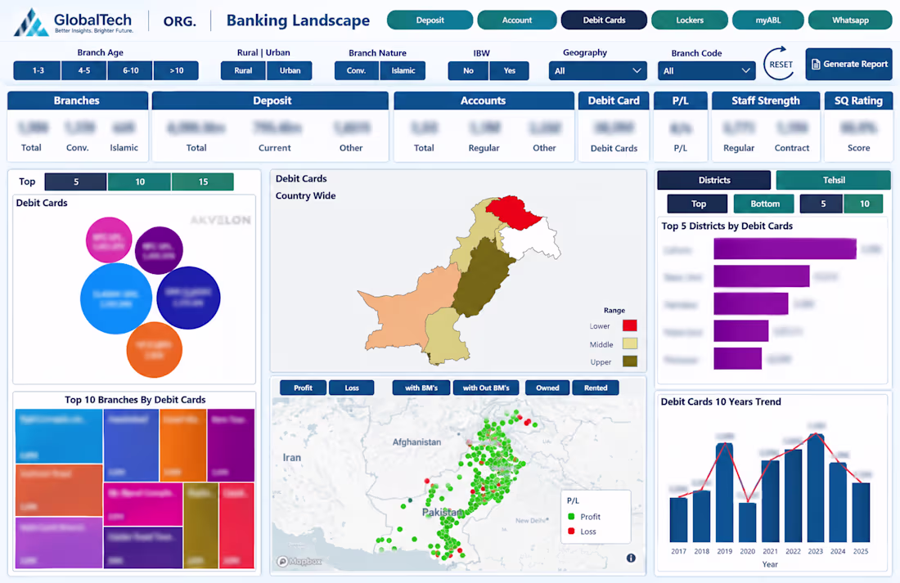Screen dimensions: 900x583
Task: Filter Branch Age to 1-3 years
Action: pyautogui.click(x=38, y=70)
